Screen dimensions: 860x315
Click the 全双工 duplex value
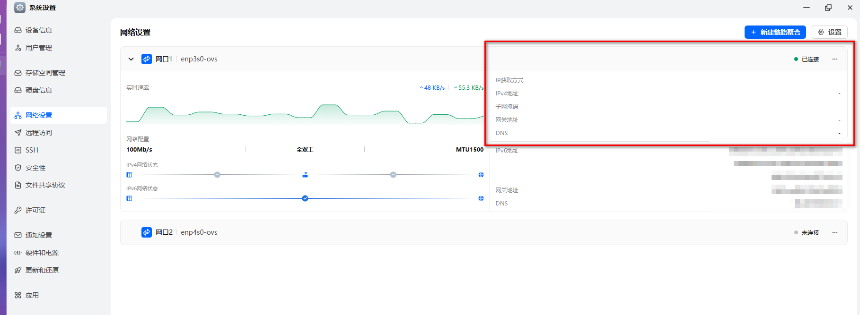(x=305, y=150)
